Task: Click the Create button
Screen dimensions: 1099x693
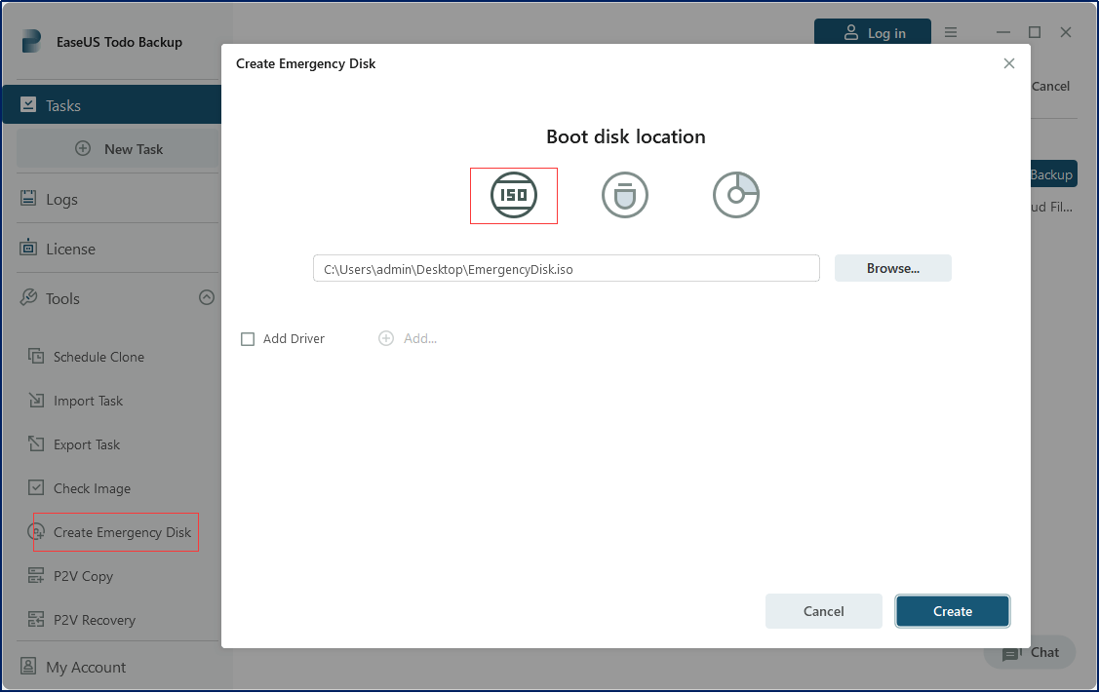Action: [x=953, y=611]
